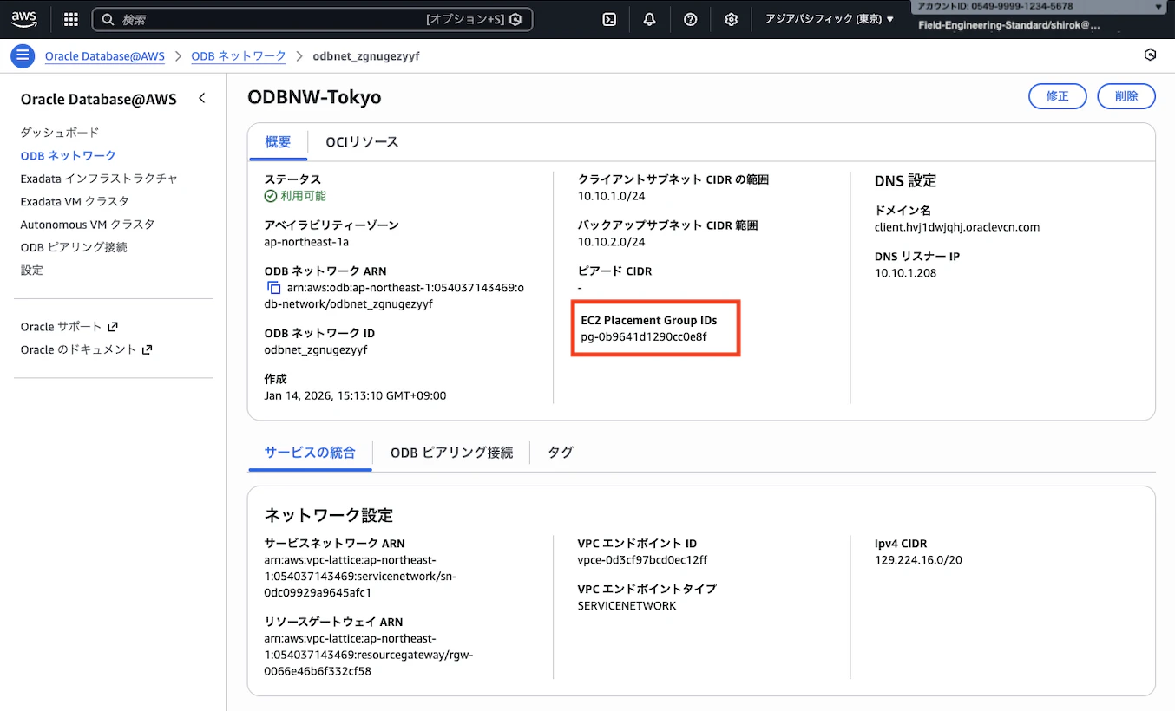This screenshot has height=711, width=1175.
Task: Click the resource gateway ARN value
Action: pyautogui.click(x=369, y=655)
